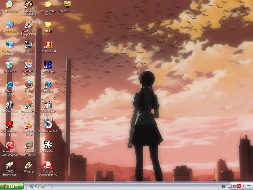253x190 pixels.
Task: Select the Nero Express shortcut
Action: click(x=29, y=107)
